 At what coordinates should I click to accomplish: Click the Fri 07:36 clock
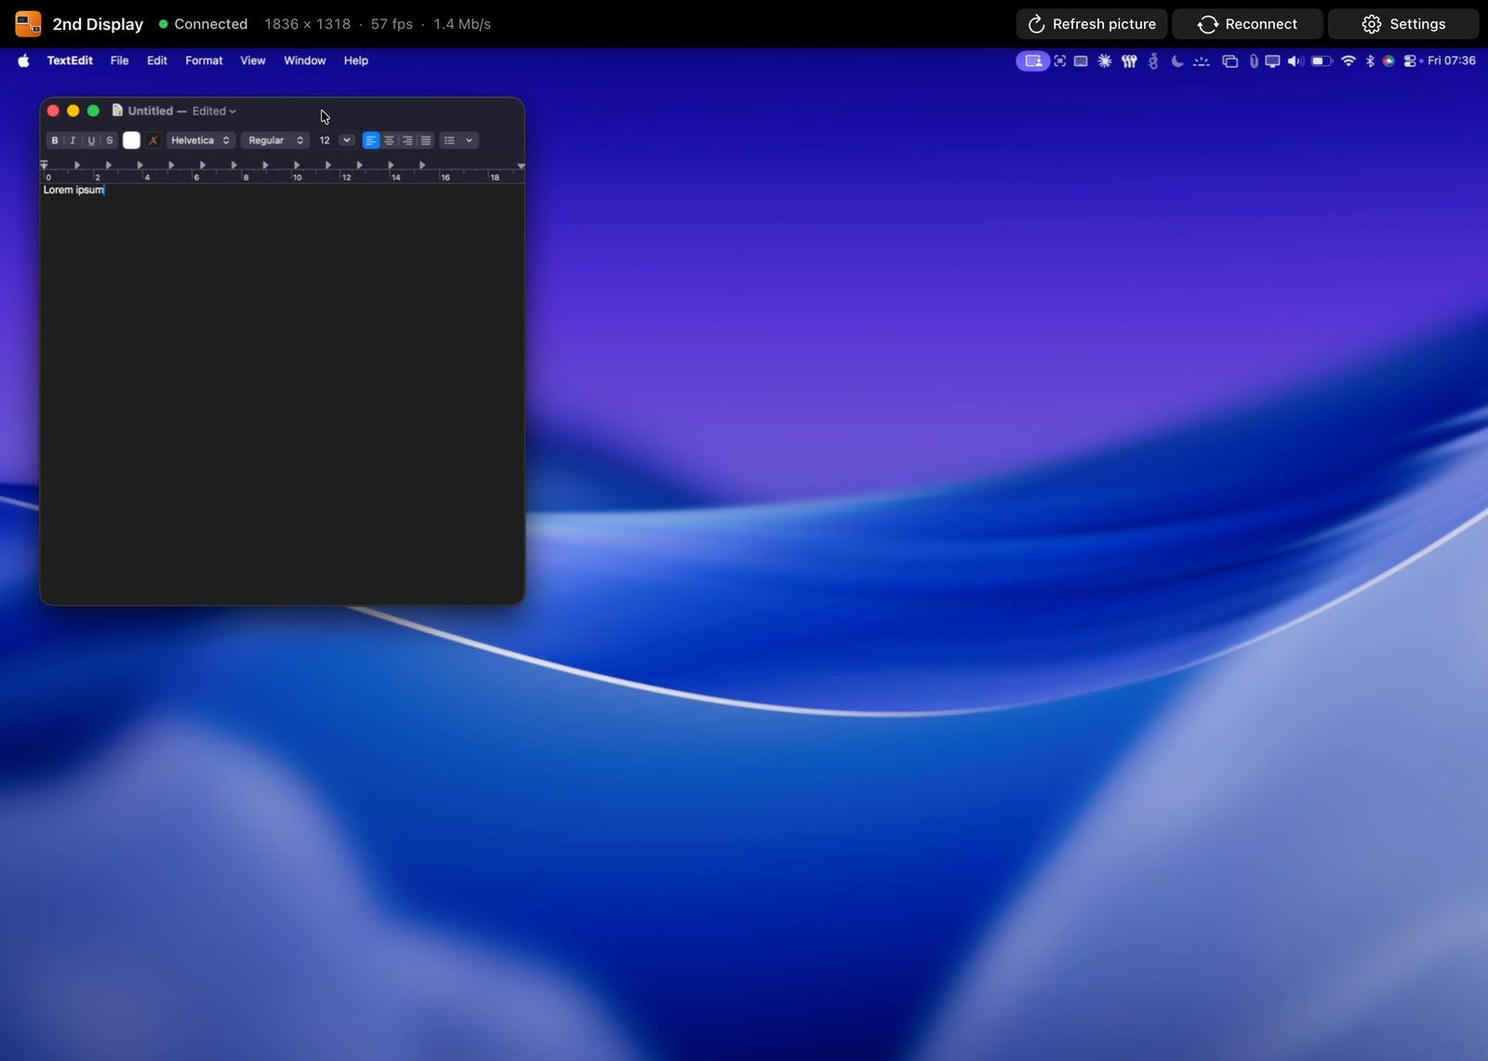[1452, 60]
